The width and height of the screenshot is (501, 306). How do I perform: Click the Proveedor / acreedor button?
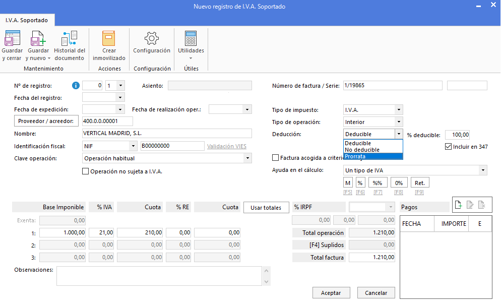46,121
